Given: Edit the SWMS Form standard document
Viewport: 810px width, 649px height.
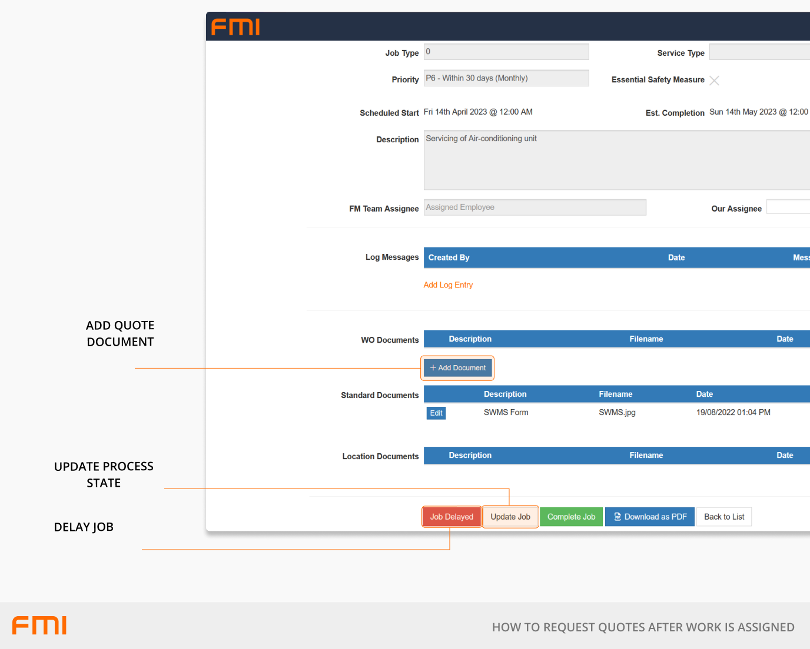Looking at the screenshot, I should (436, 413).
